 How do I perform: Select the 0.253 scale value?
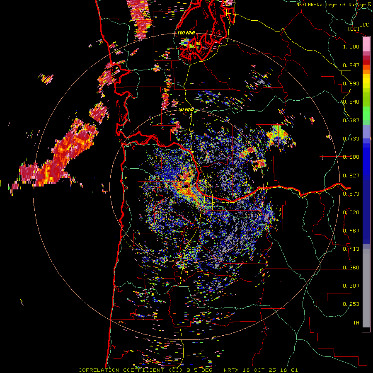pyautogui.click(x=351, y=304)
